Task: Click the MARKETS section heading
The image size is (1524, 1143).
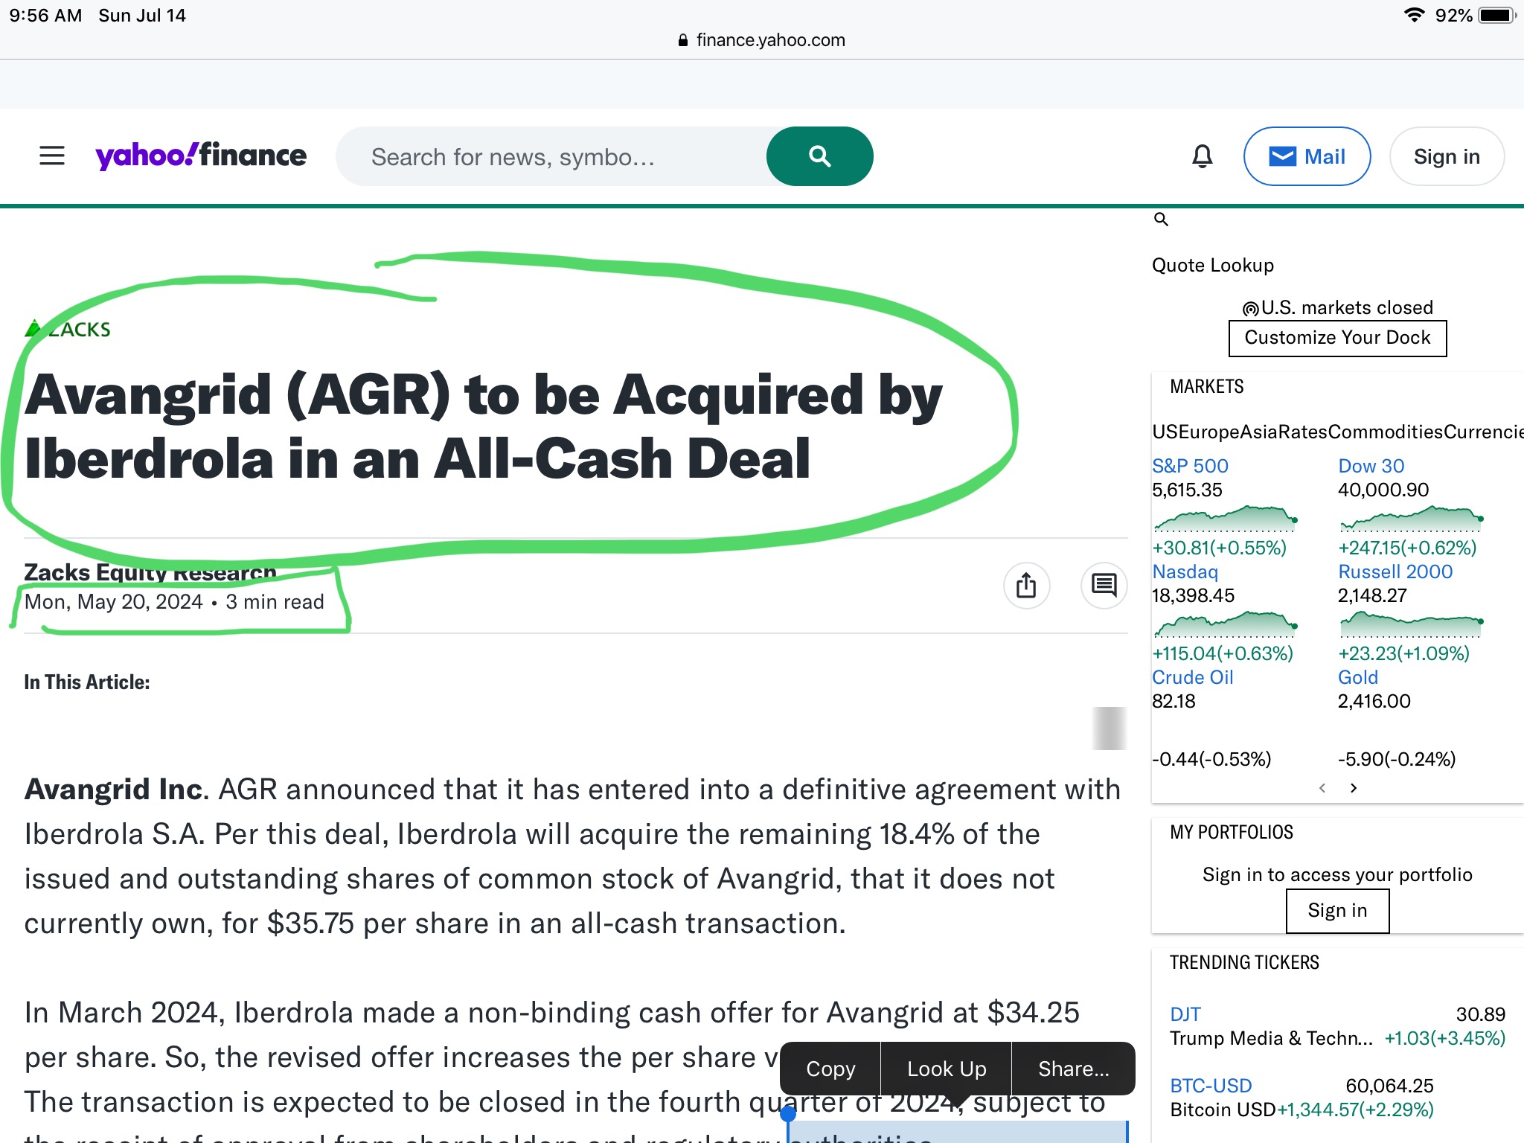Action: [x=1206, y=386]
